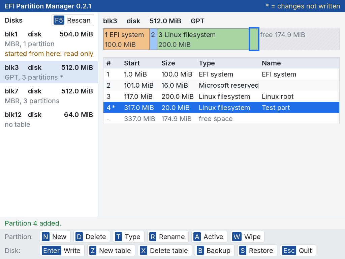
Task: Create a partition with the N New button
Action: click(55, 237)
